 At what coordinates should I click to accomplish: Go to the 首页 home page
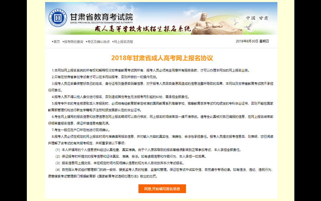[56, 41]
